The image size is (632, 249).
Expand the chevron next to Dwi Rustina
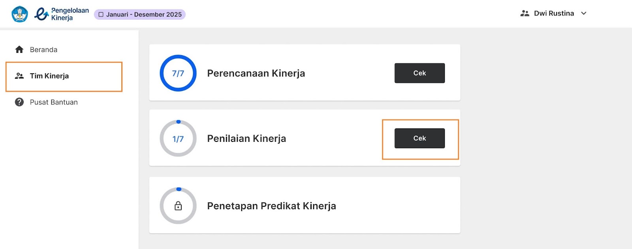[584, 13]
